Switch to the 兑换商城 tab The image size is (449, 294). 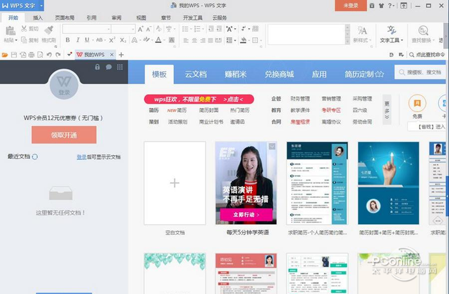coord(279,74)
